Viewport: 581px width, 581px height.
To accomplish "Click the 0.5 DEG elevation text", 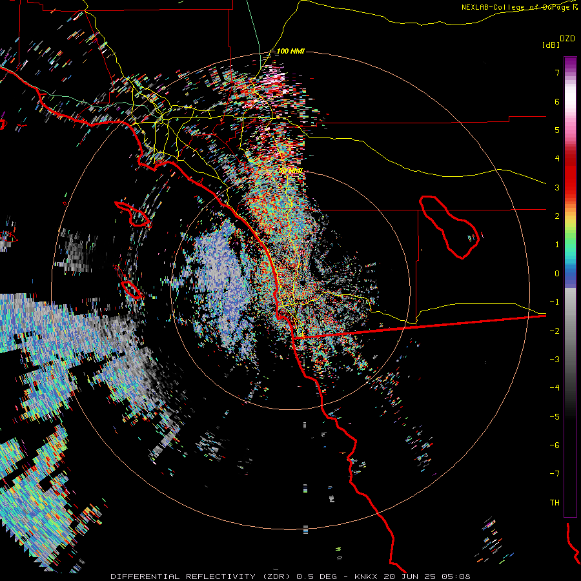I will [317, 576].
